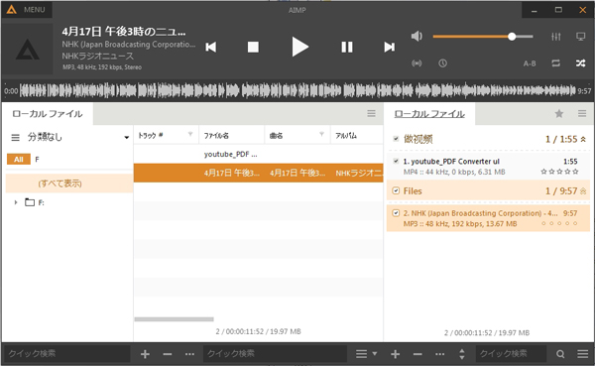This screenshot has height=366, width=595.
Task: Toggle repeat playback mode
Action: pyautogui.click(x=556, y=63)
